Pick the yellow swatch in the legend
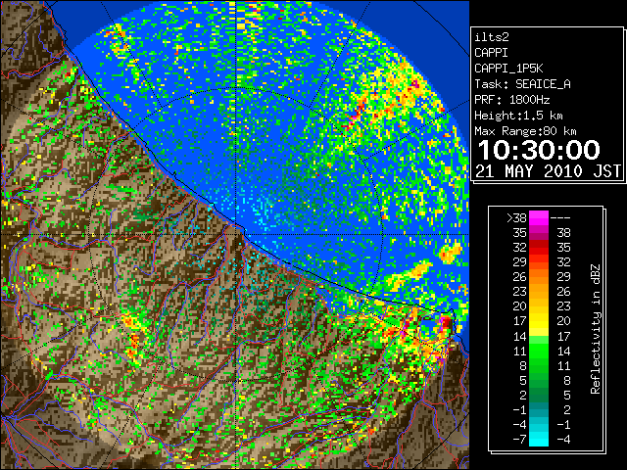The image size is (627, 470). pos(539,321)
